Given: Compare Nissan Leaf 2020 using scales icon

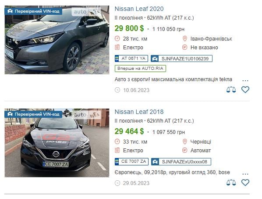Looking at the screenshot, I should tap(231, 90).
